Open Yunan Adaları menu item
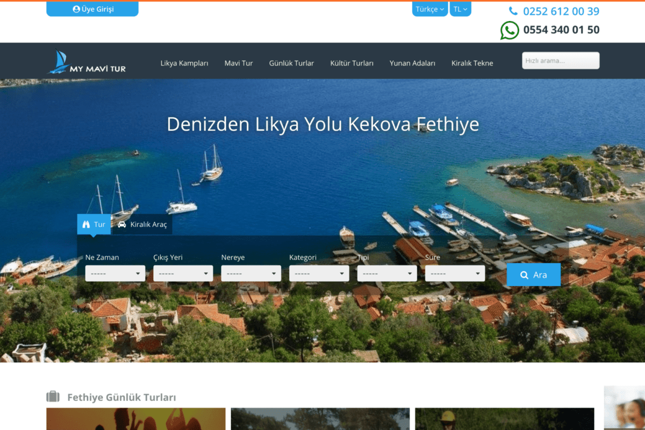 coord(412,63)
